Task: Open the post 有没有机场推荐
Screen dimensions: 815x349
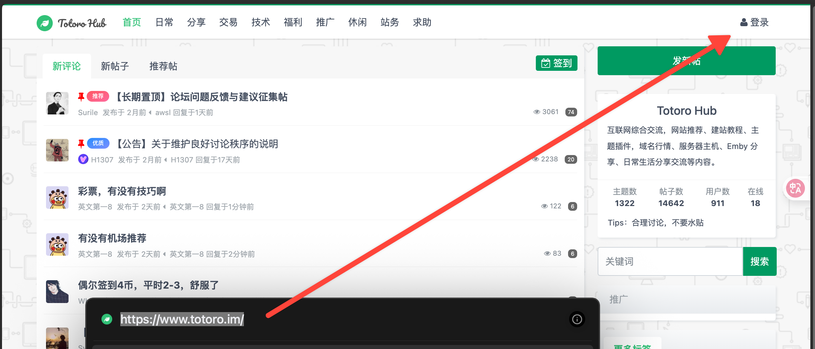Action: click(x=112, y=238)
